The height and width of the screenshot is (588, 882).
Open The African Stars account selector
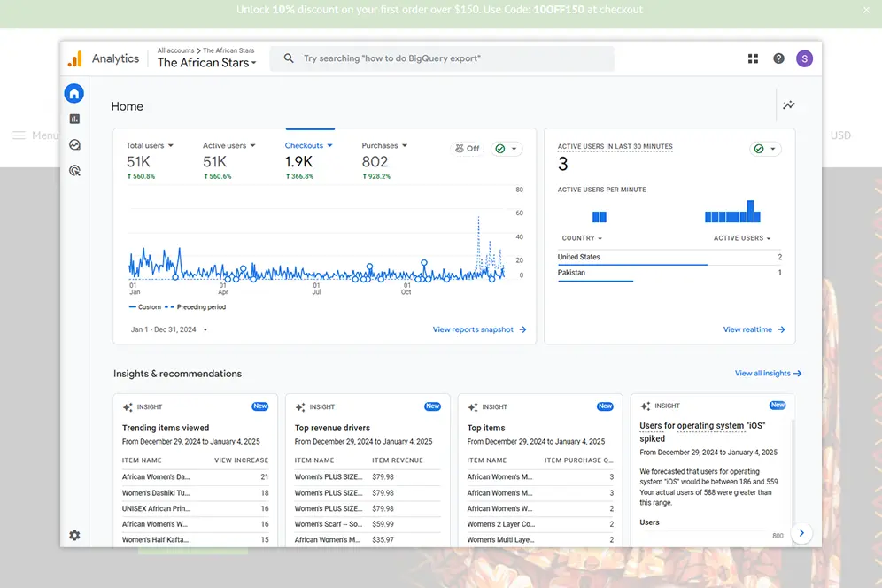[x=206, y=63]
